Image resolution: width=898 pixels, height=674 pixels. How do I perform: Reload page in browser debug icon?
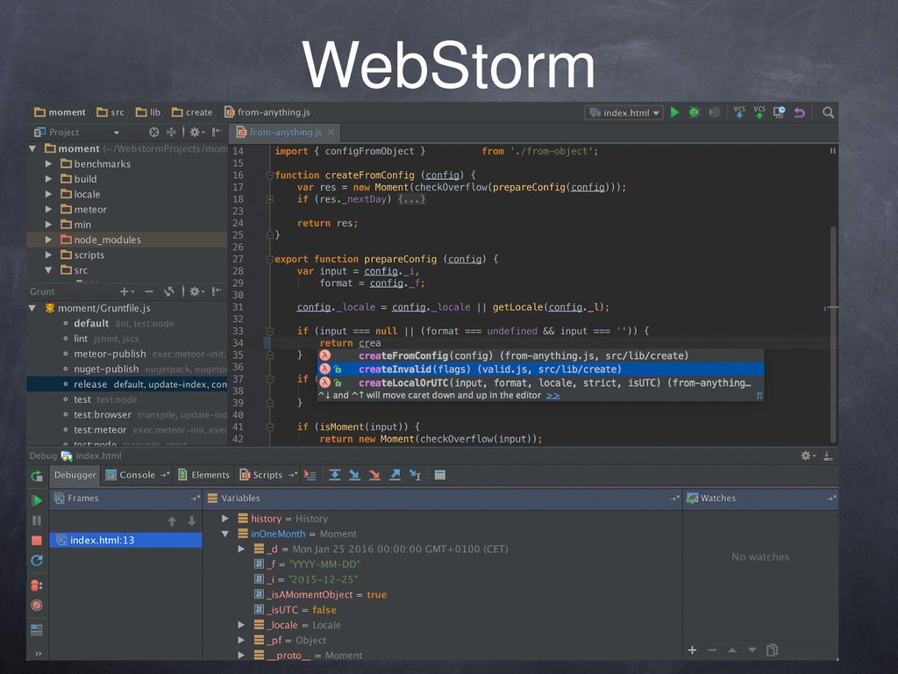click(37, 561)
